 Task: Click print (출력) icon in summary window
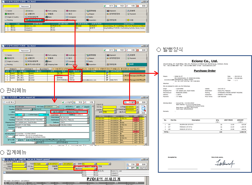tap(128, 168)
